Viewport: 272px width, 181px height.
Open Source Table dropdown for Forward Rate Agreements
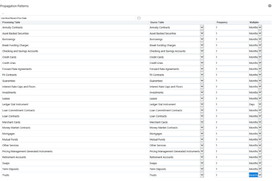pyautogui.click(x=202, y=69)
